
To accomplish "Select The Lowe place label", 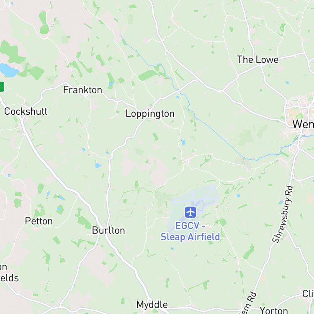I will click(x=258, y=59).
